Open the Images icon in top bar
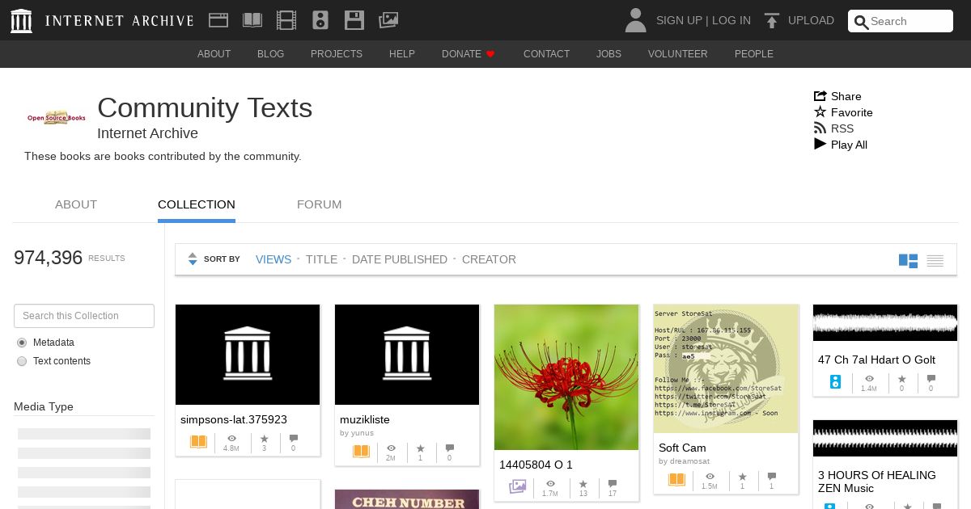This screenshot has height=509, width=971. (x=388, y=20)
